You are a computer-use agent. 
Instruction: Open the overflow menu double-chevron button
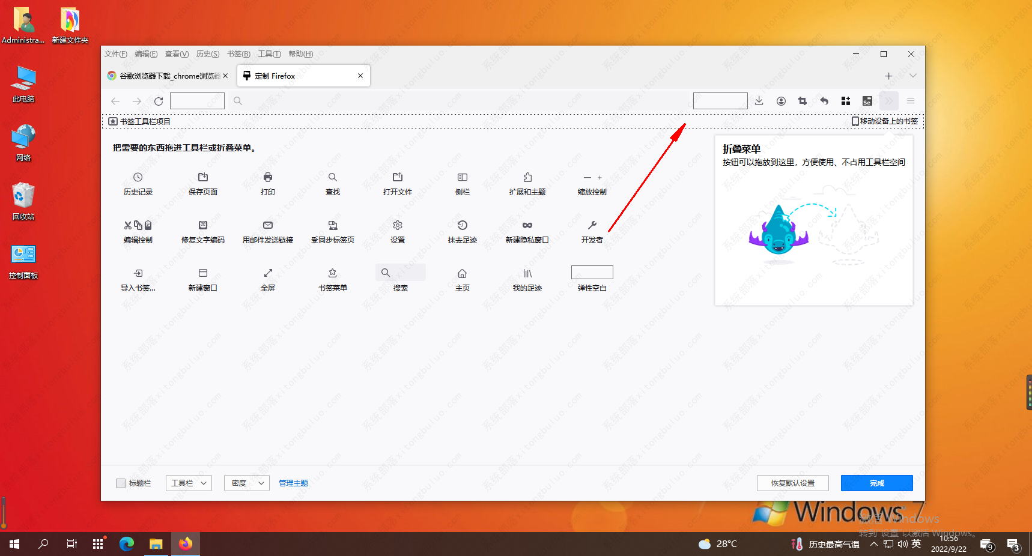[889, 101]
